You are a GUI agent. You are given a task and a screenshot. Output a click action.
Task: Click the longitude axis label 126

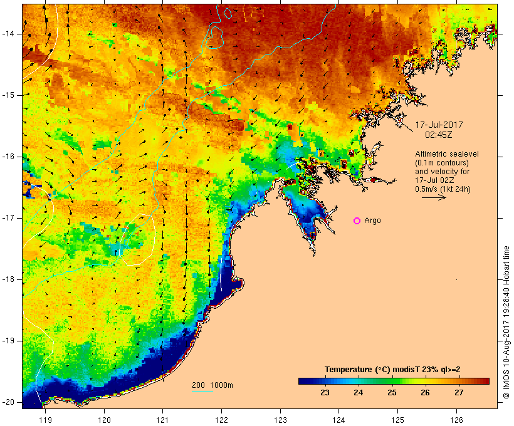pyautogui.click(x=456, y=420)
